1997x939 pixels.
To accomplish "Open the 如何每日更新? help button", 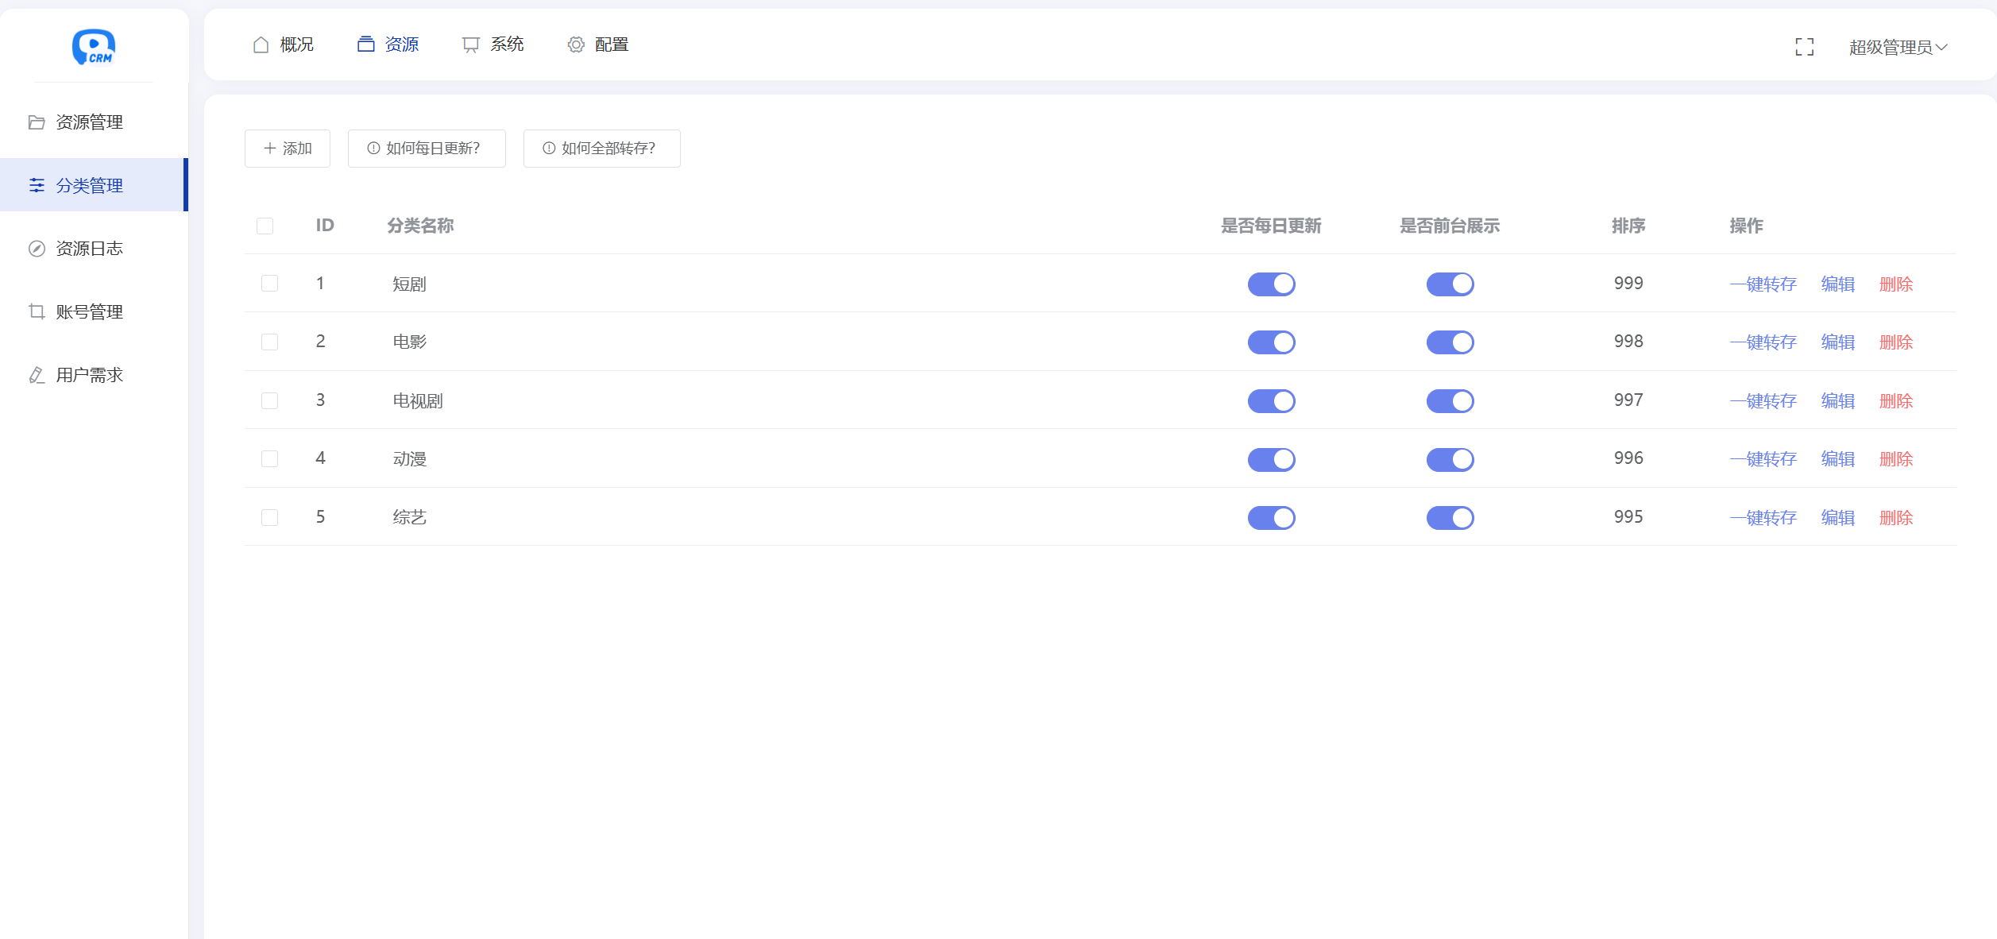I will pyautogui.click(x=427, y=149).
